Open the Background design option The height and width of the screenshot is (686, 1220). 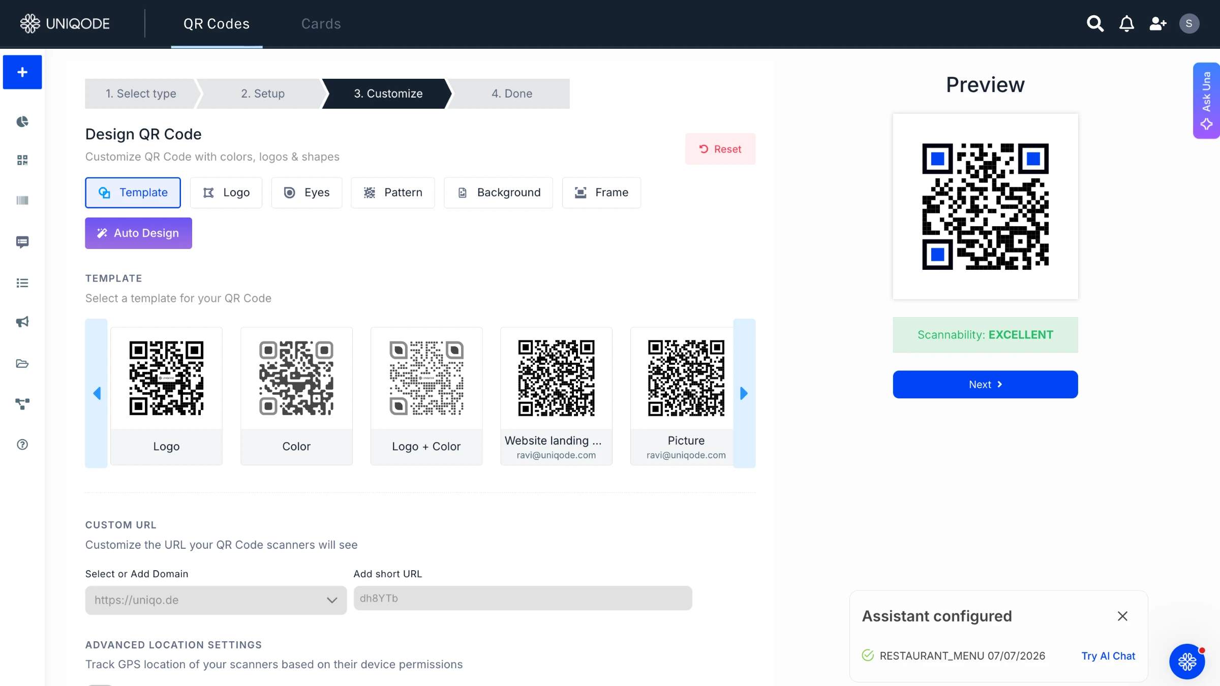(x=499, y=193)
